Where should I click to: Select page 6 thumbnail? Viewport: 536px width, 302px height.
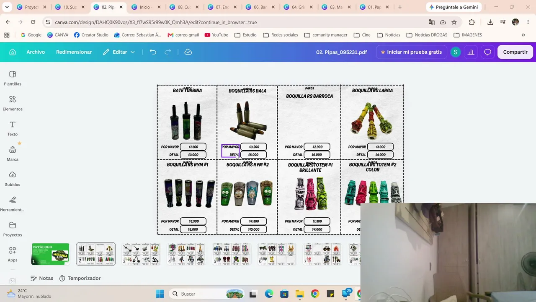(277, 254)
